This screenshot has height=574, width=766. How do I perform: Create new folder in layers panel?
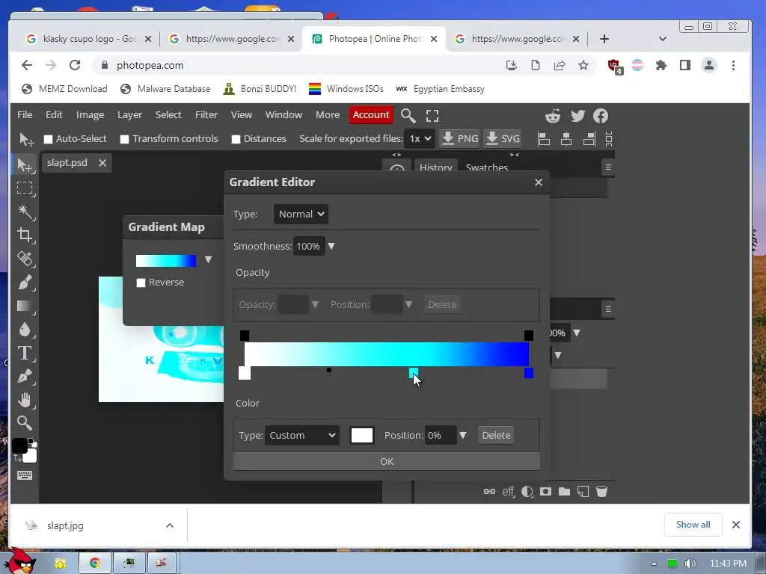tap(564, 492)
